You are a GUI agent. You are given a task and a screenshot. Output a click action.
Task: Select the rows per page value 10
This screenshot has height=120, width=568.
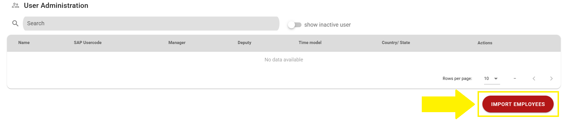point(486,79)
